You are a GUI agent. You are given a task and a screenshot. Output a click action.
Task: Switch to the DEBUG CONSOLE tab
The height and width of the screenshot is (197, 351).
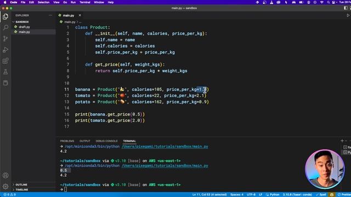point(106,141)
